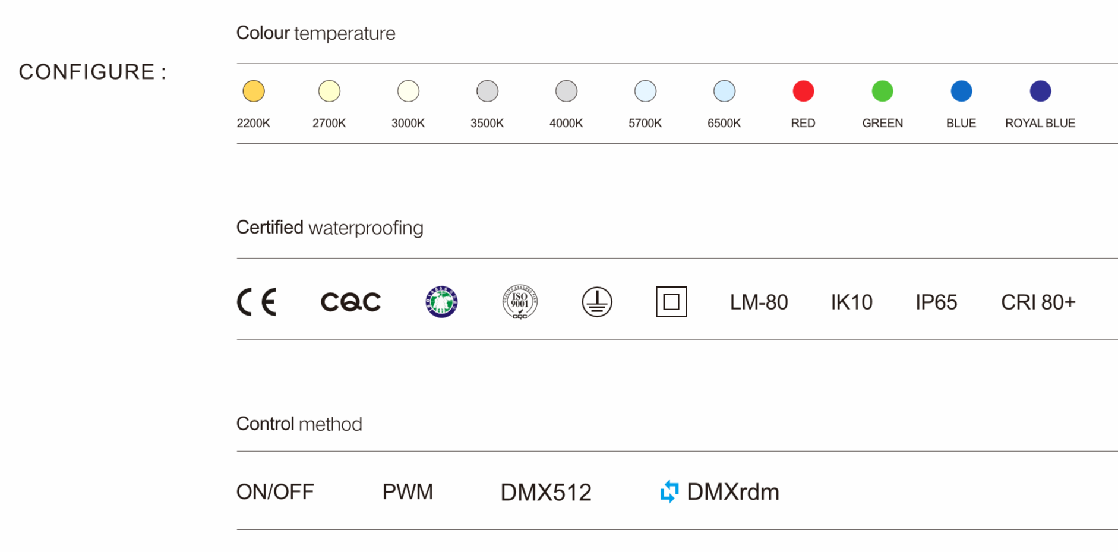Image resolution: width=1118 pixels, height=552 pixels.
Task: Click the CQC certification logo
Action: (x=350, y=302)
